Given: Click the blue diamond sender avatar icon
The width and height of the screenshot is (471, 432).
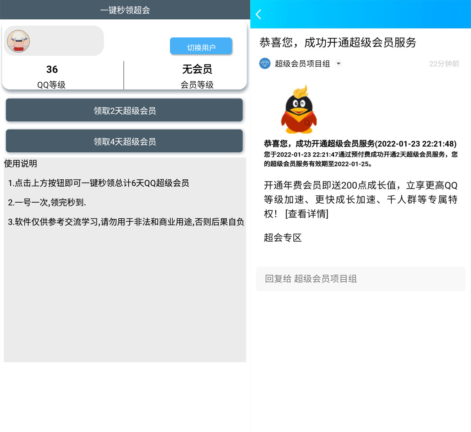Looking at the screenshot, I should tap(265, 63).
